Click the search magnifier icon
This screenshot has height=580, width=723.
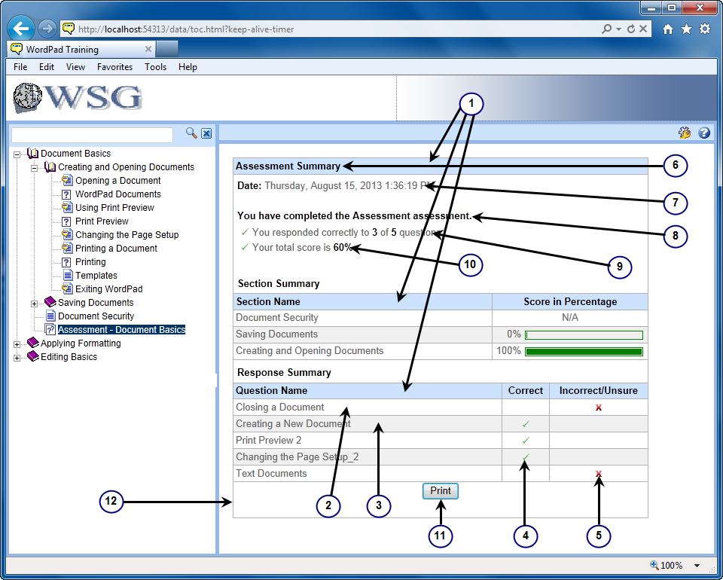(x=192, y=133)
